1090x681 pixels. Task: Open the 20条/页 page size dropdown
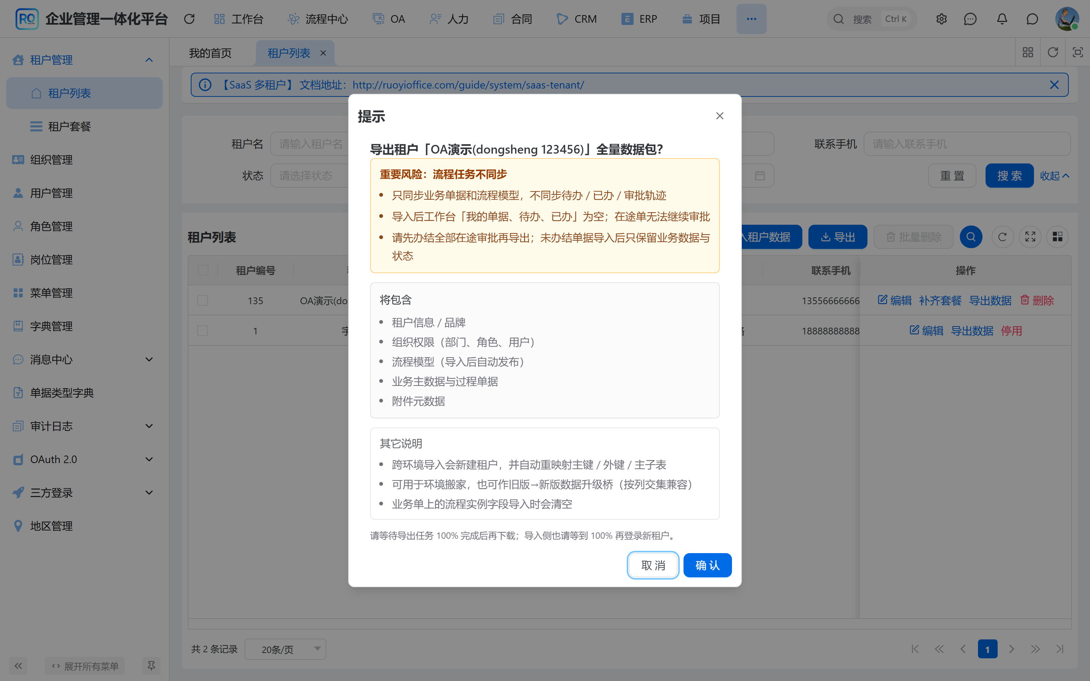point(285,649)
